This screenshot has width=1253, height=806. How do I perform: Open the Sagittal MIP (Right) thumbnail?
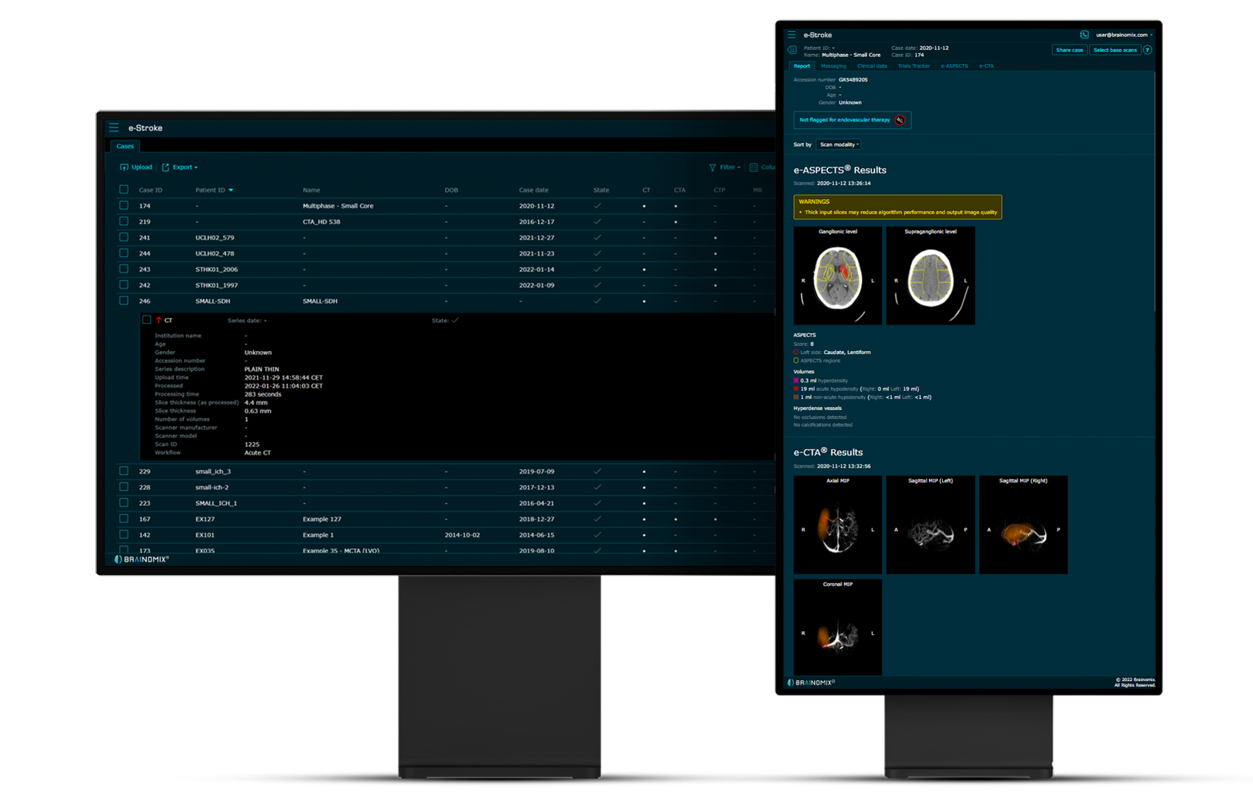click(1023, 525)
